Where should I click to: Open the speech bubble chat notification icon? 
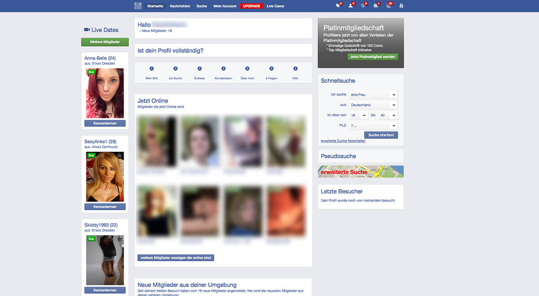[x=363, y=6]
